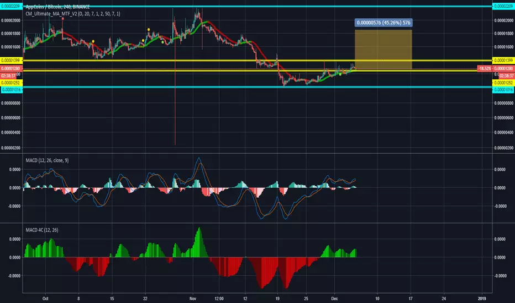Click yellow 0.00001252 label on right scale
Viewport: 515px width, 303px height.
[503, 83]
